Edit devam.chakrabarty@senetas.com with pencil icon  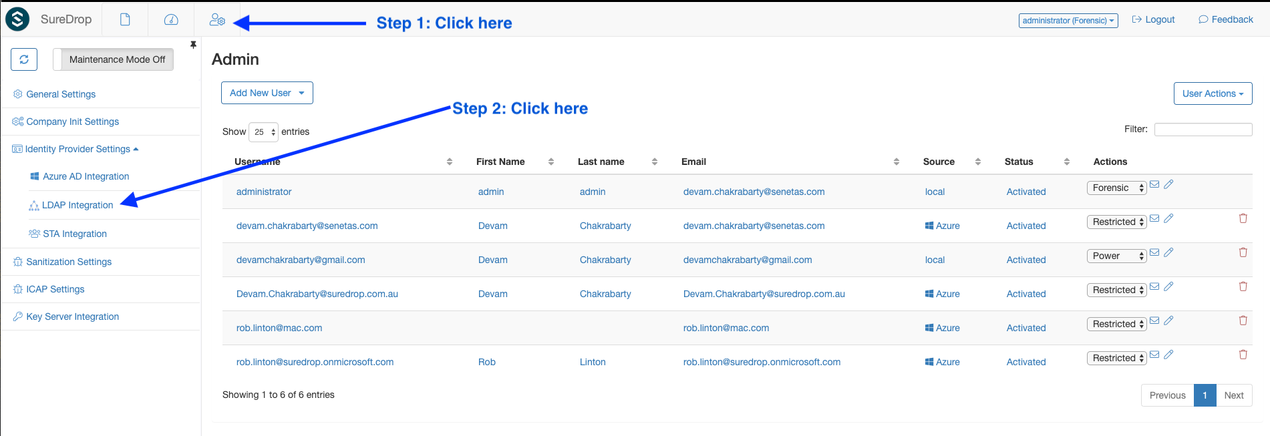(x=1168, y=218)
